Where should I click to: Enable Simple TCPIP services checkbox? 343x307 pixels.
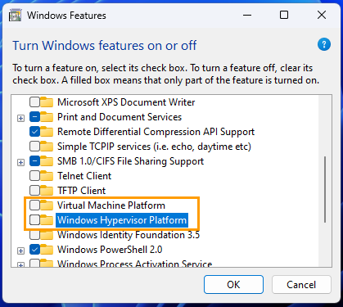tap(34, 147)
